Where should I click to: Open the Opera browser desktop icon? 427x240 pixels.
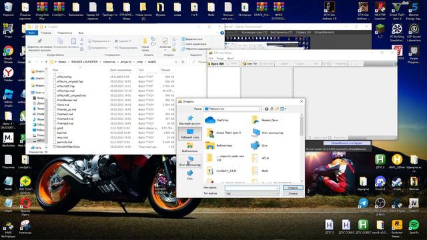tap(25, 207)
